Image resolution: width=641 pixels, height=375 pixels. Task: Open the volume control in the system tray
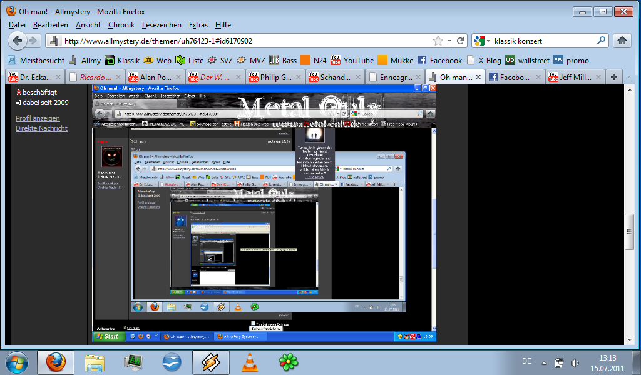pos(575,362)
